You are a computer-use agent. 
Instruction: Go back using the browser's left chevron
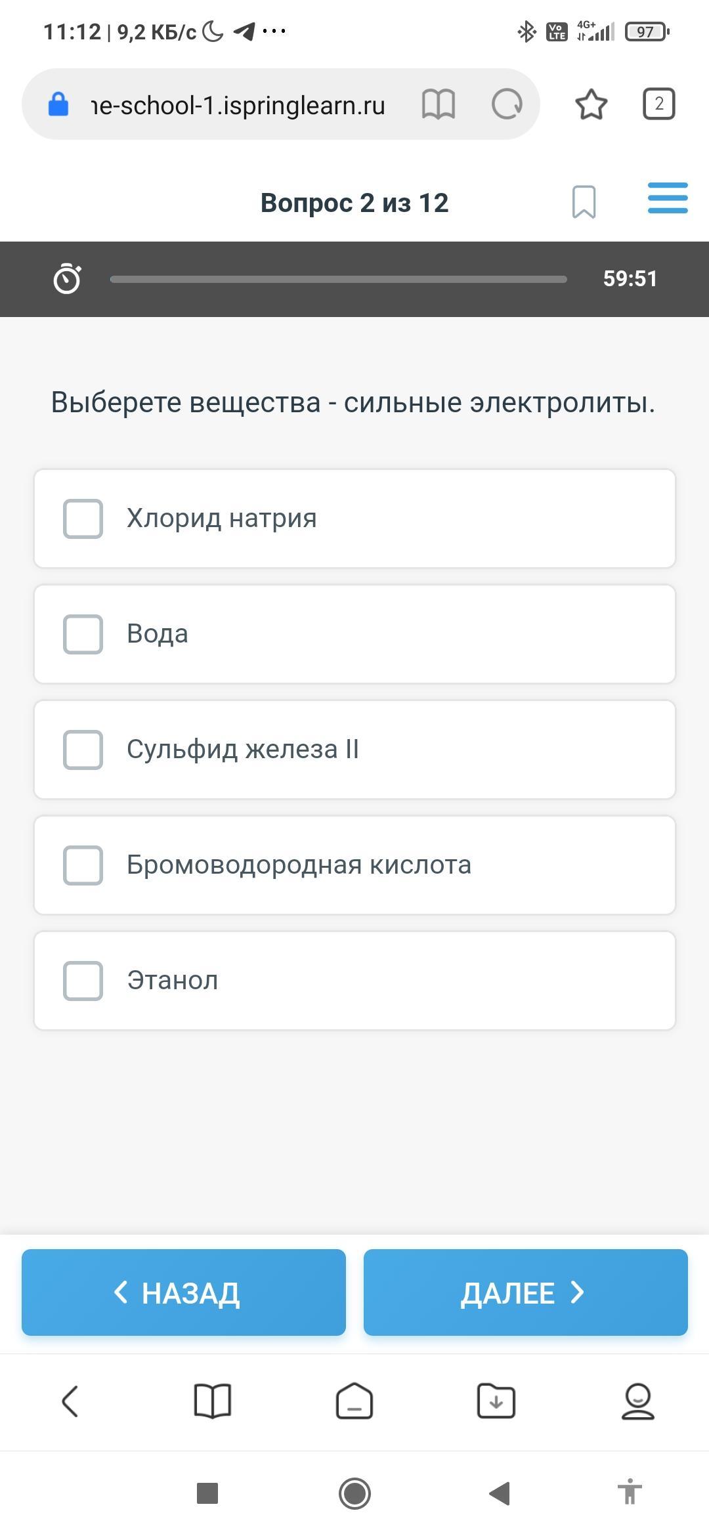point(70,1401)
